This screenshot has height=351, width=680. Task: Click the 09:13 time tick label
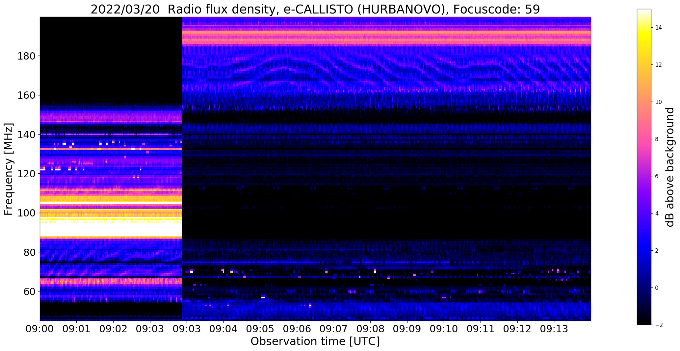coord(554,329)
